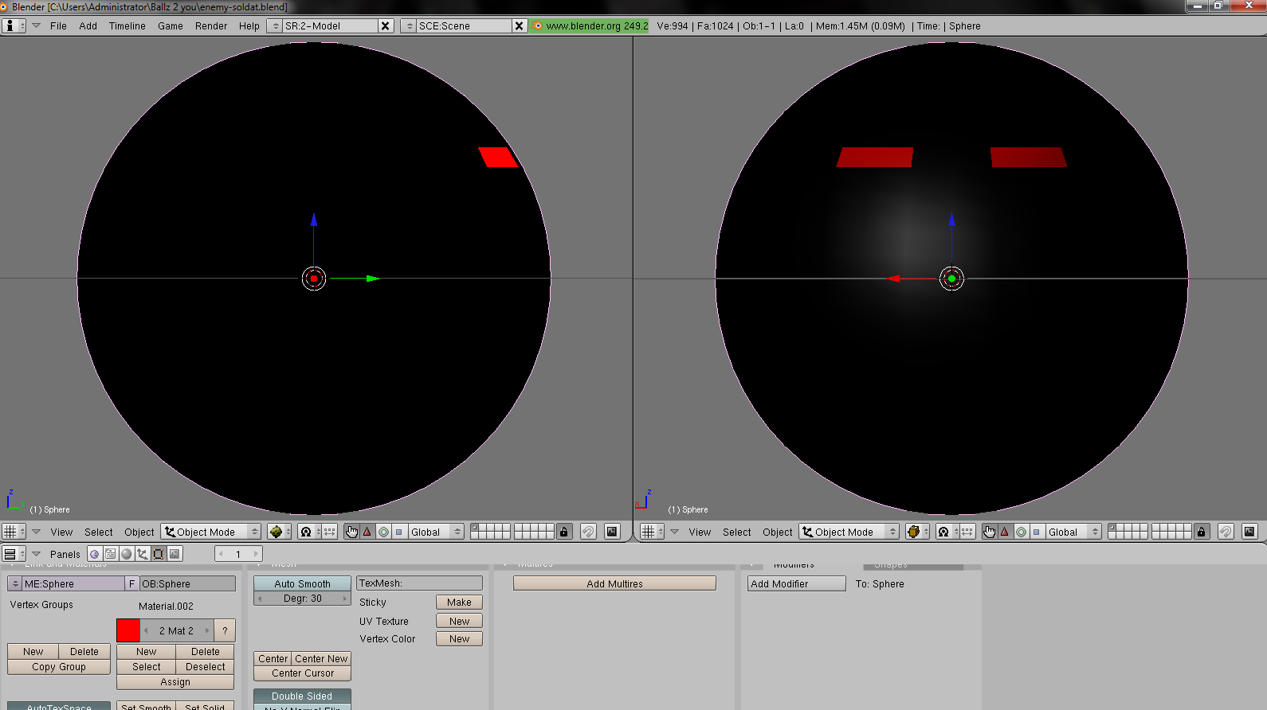Switch to Script context icon
This screenshot has width=1267, height=710.
[110, 554]
